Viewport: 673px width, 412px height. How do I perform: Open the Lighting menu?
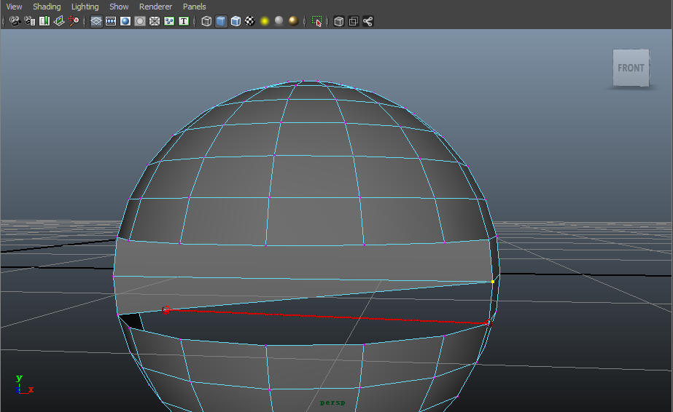(x=85, y=7)
